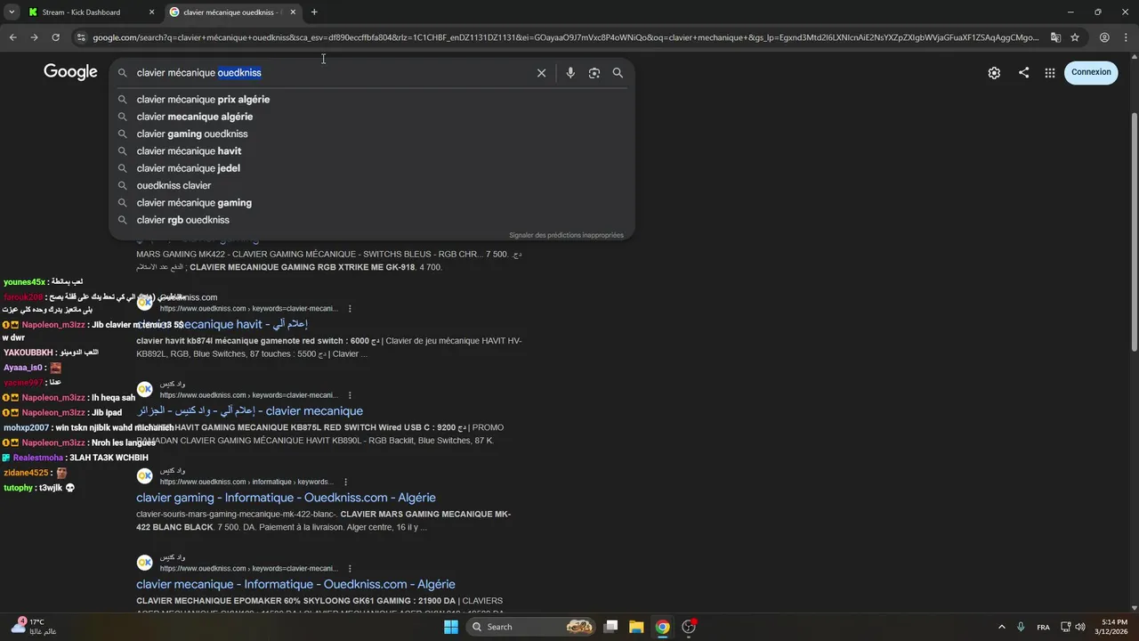
Task: Open taskbar weather widget 17°C
Action: 36,627
